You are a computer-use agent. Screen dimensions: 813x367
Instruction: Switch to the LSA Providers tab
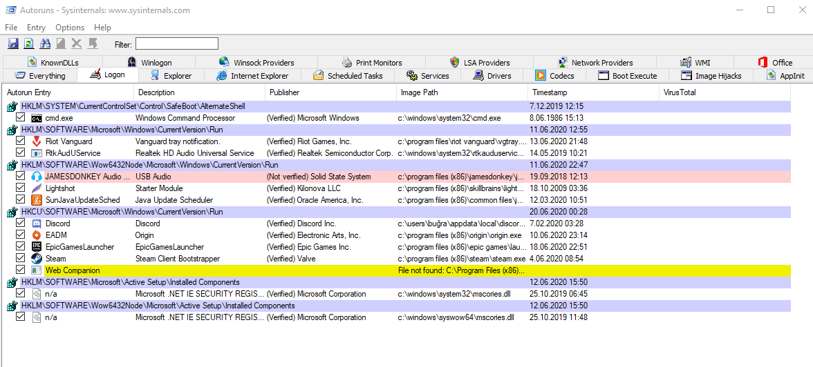click(x=480, y=63)
